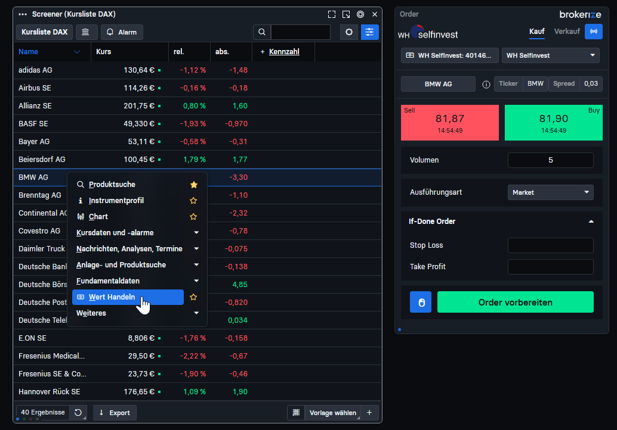
Task: Click the magnifier search icon in the Screener toolbar
Action: [262, 32]
